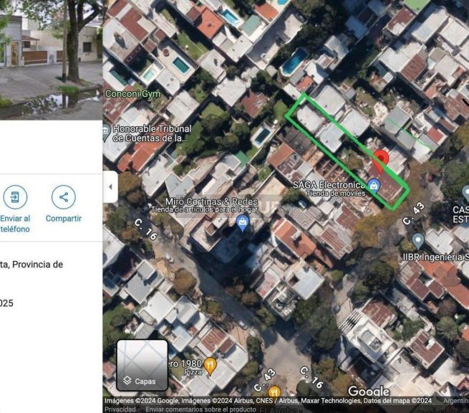469x413 pixels.
Task: Click Tienda de artículos para el hogar subtitle
Action: coord(204,209)
